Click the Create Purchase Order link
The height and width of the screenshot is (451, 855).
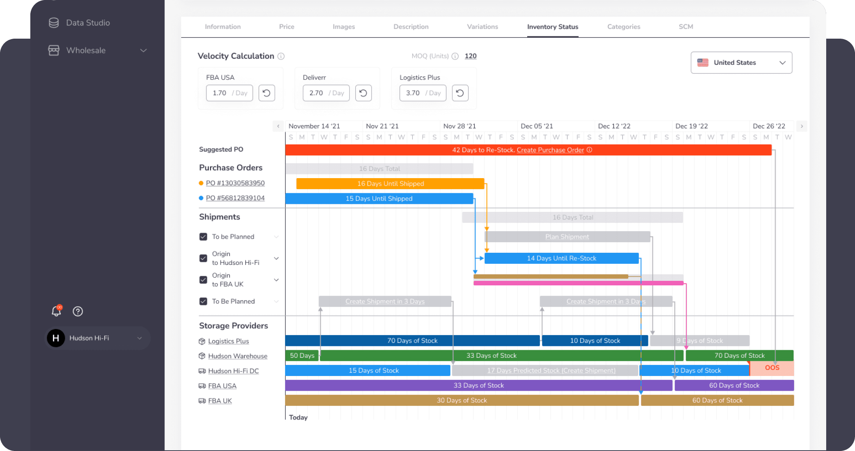[550, 150]
